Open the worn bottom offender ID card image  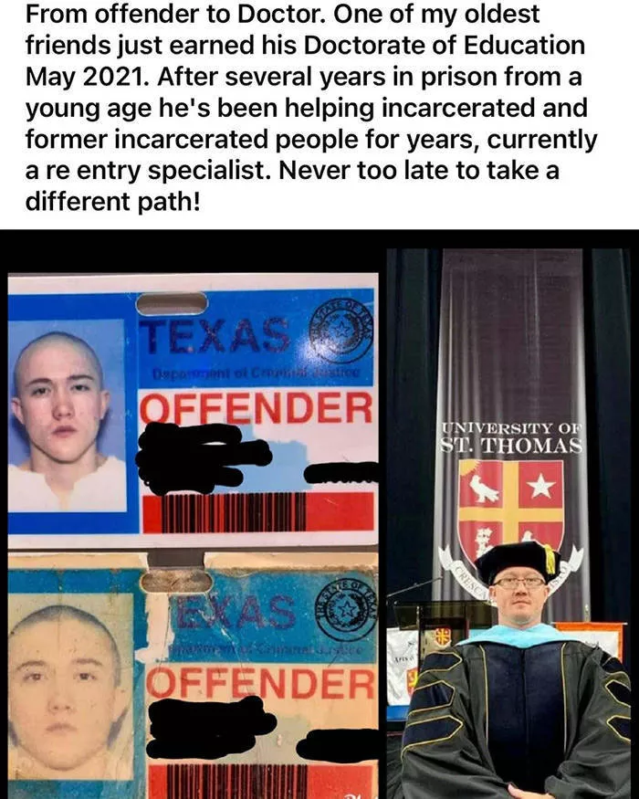click(x=194, y=675)
